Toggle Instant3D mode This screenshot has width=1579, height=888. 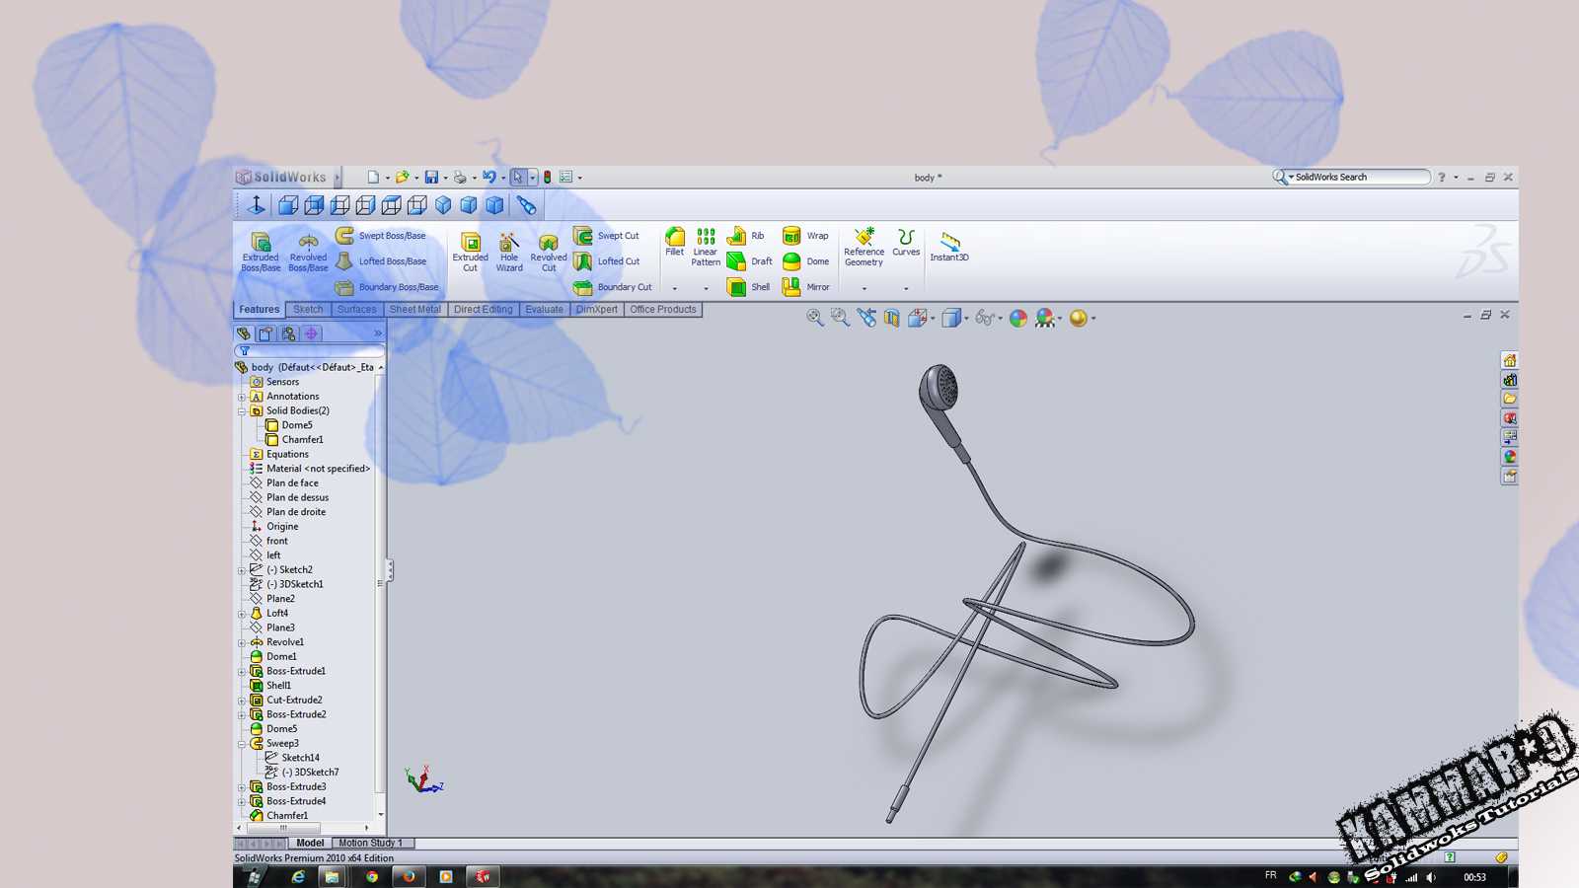949,246
